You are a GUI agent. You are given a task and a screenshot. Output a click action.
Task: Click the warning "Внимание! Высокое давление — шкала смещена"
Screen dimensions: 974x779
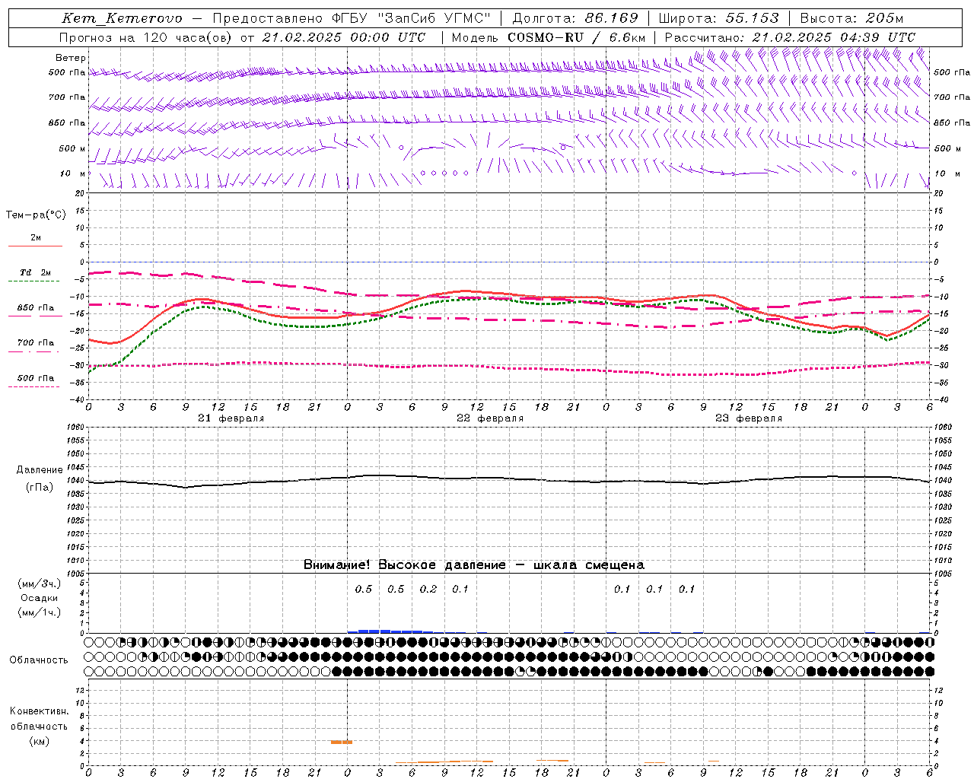474,565
